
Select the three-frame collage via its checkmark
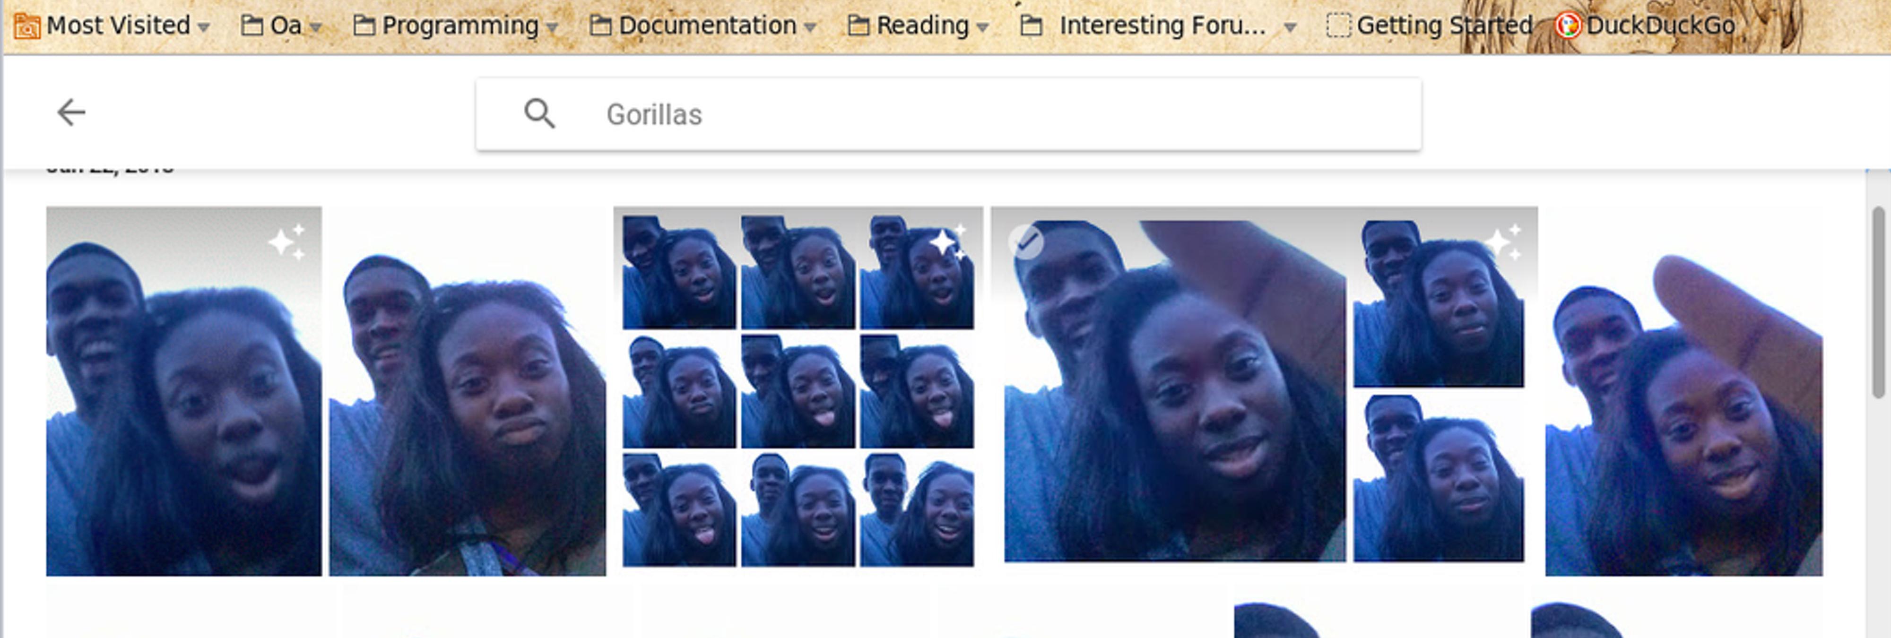[x=1025, y=241]
